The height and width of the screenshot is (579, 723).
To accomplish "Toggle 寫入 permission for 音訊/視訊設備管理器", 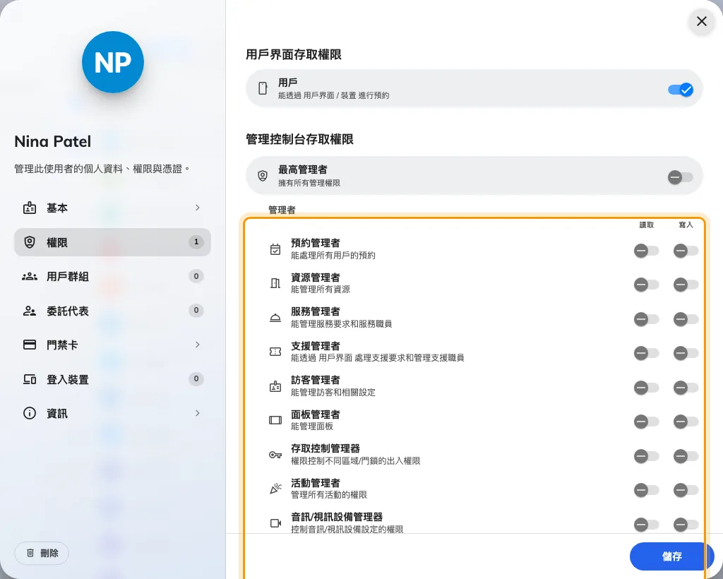I will pyautogui.click(x=686, y=524).
